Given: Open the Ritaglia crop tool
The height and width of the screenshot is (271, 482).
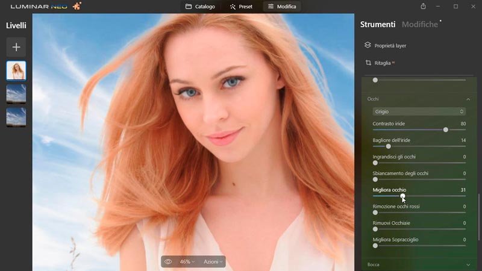Looking at the screenshot, I should coord(383,63).
